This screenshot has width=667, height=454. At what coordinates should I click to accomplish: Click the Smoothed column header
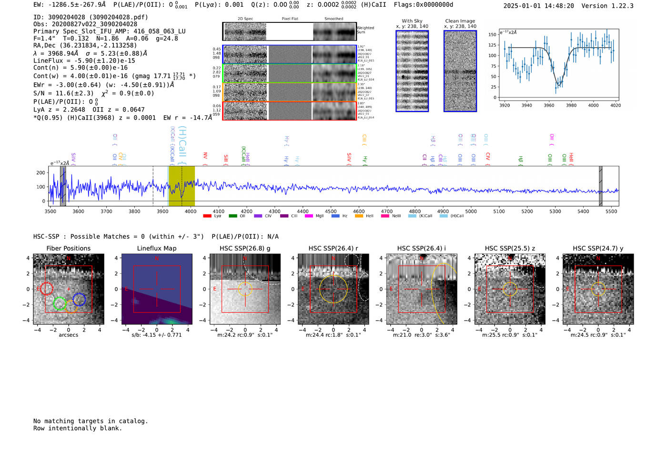point(334,19)
